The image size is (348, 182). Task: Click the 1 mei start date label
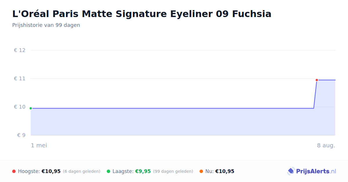[x=39, y=145]
